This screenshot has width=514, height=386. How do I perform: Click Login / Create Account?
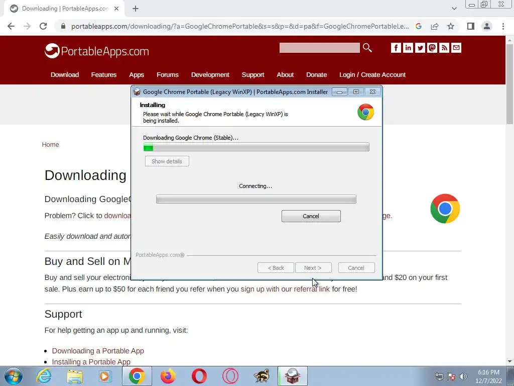(x=372, y=75)
